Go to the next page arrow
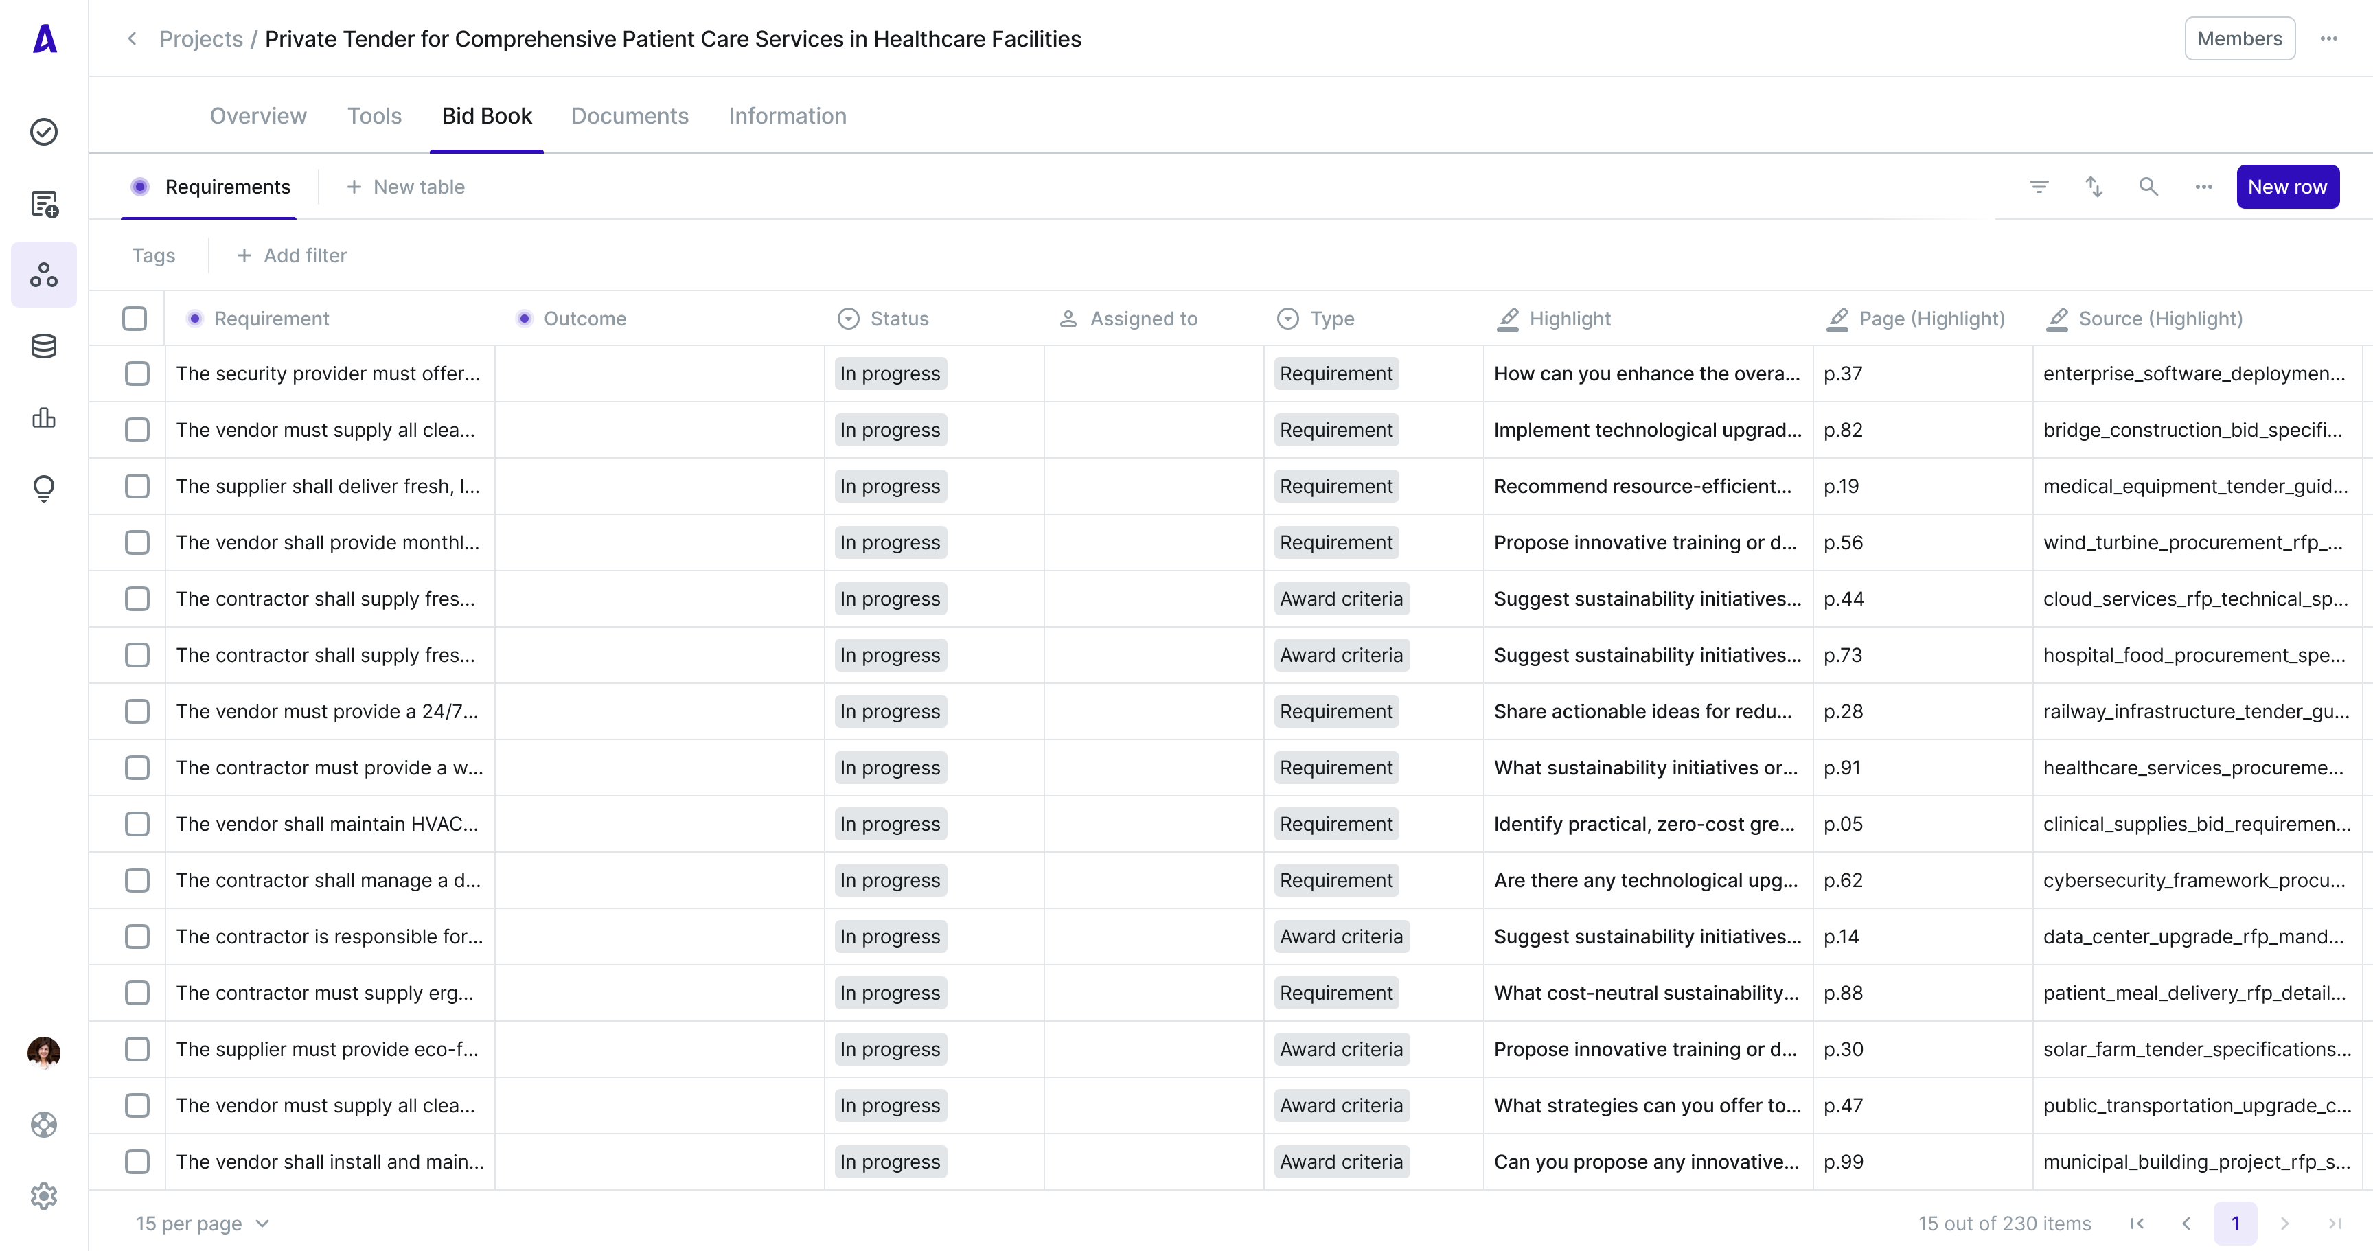Image resolution: width=2373 pixels, height=1251 pixels. pos(2284,1224)
